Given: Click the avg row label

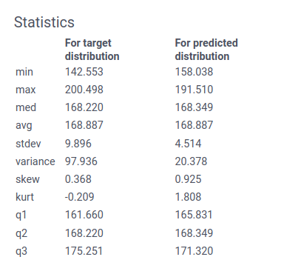Looking at the screenshot, I should [24, 126].
